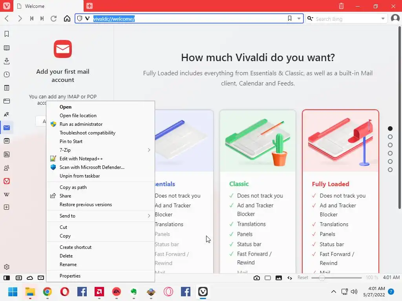Image resolution: width=402 pixels, height=301 pixels.
Task: Select the fourth page indicator dot
Action: coord(390,153)
